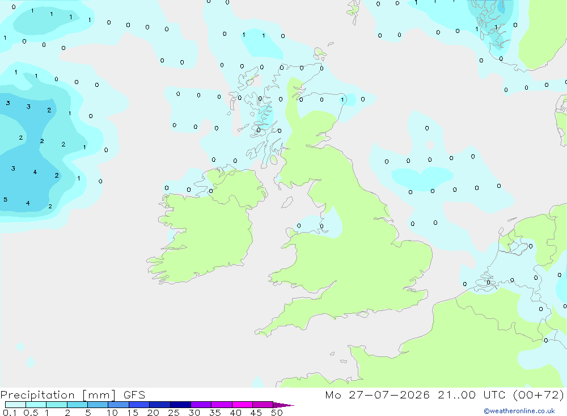Select the 25–30 mm legend color box
The image size is (567, 416).
click(x=180, y=405)
